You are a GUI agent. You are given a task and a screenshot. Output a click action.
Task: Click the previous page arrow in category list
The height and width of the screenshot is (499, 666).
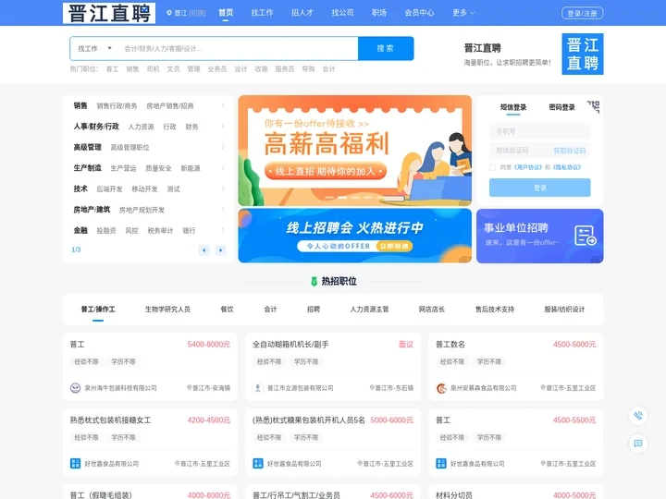tap(203, 250)
